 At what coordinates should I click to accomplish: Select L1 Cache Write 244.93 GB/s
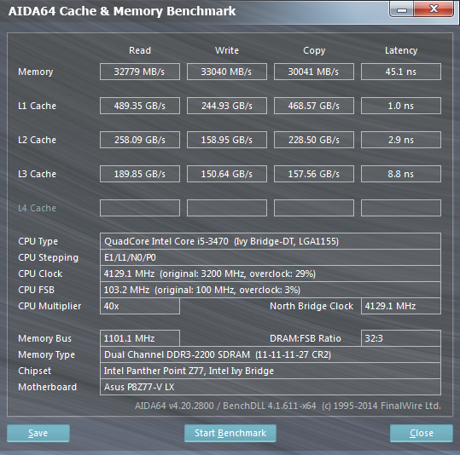[227, 106]
